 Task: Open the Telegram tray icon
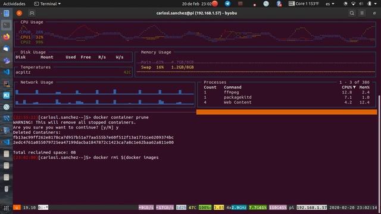coord(227,4)
